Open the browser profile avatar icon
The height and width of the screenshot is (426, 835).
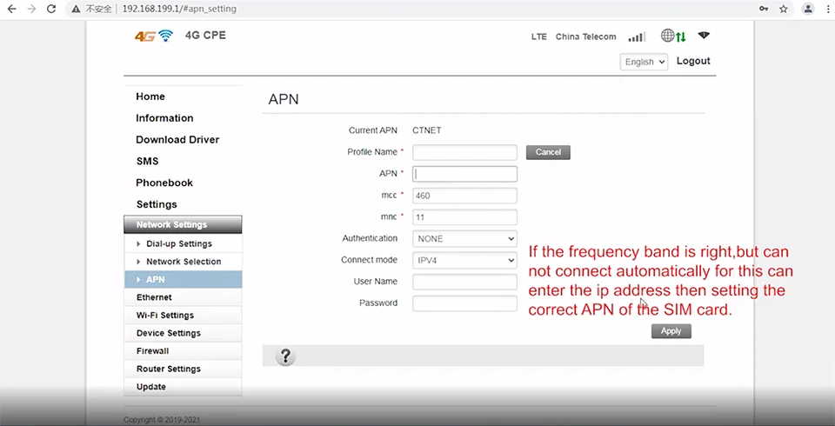tap(808, 9)
